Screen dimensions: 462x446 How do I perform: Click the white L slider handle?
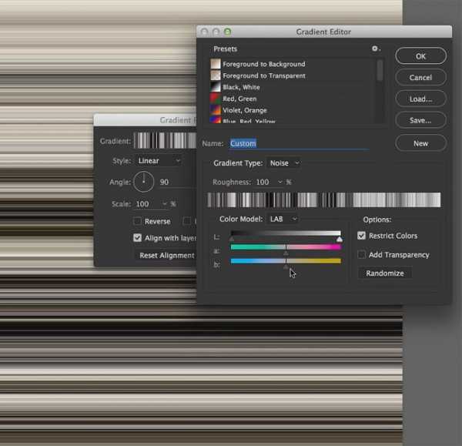coord(340,239)
